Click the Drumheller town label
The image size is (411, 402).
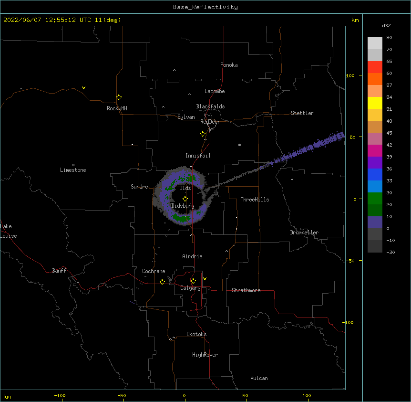304,233
